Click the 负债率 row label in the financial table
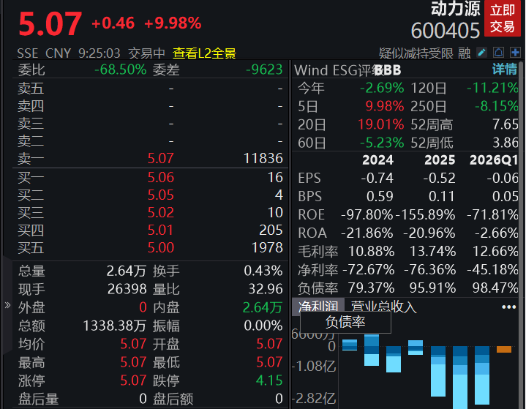 click(318, 288)
